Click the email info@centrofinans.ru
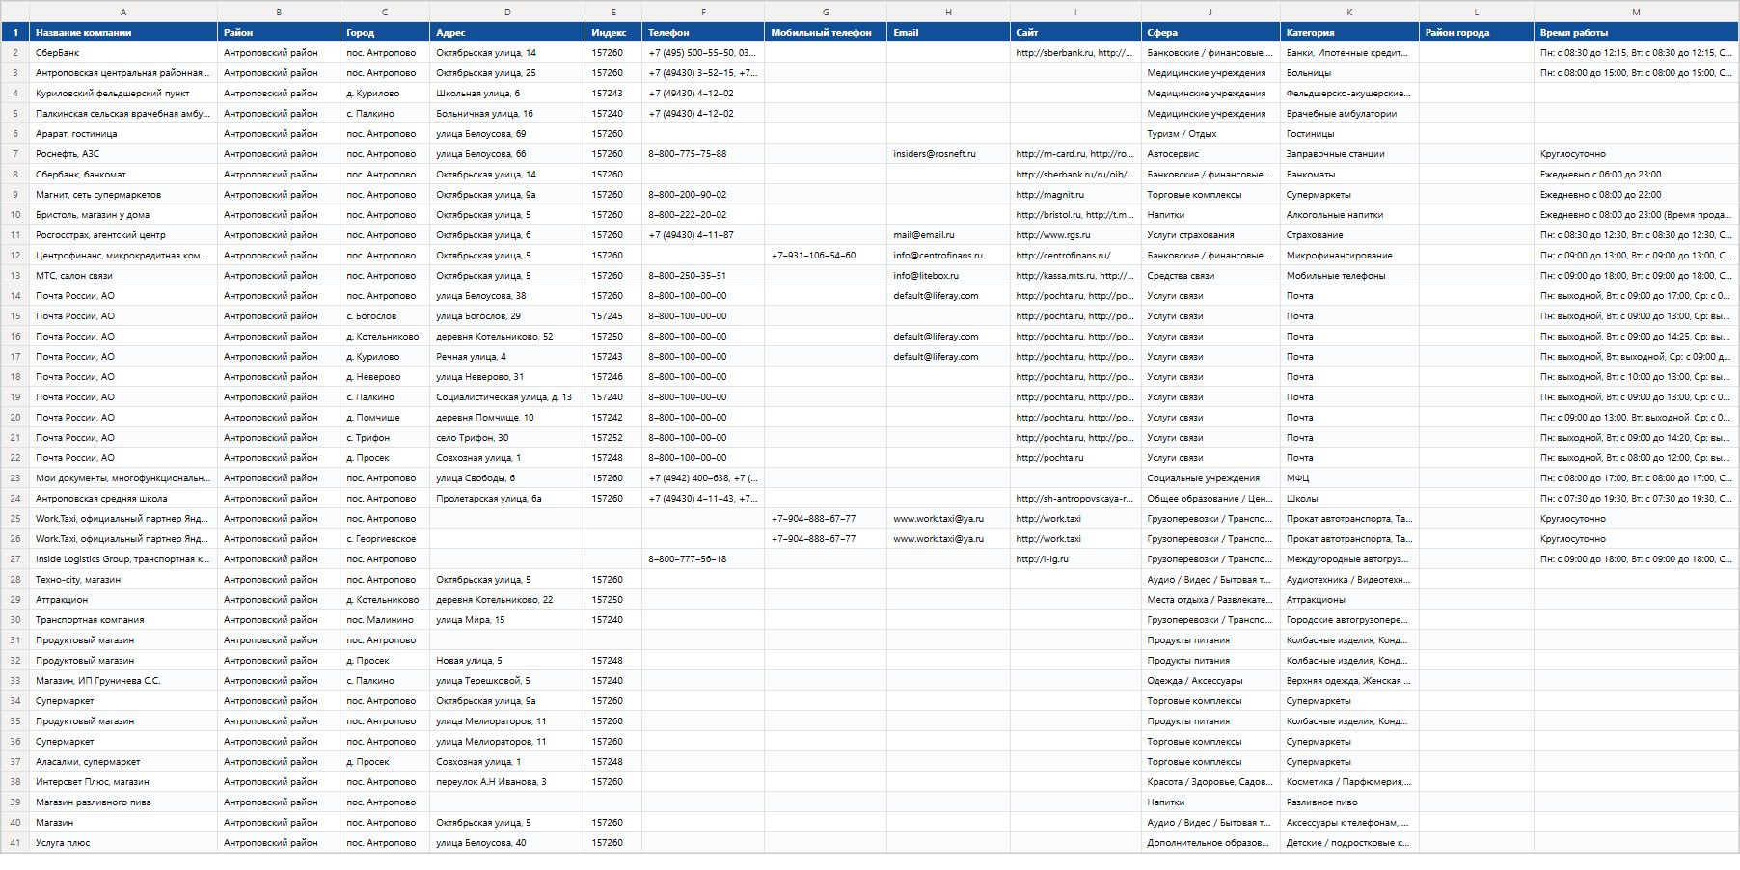The width and height of the screenshot is (1740, 870). 949,256
